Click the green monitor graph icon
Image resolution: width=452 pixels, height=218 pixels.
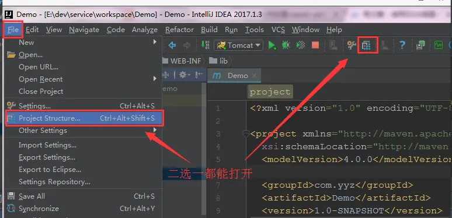[439, 45]
